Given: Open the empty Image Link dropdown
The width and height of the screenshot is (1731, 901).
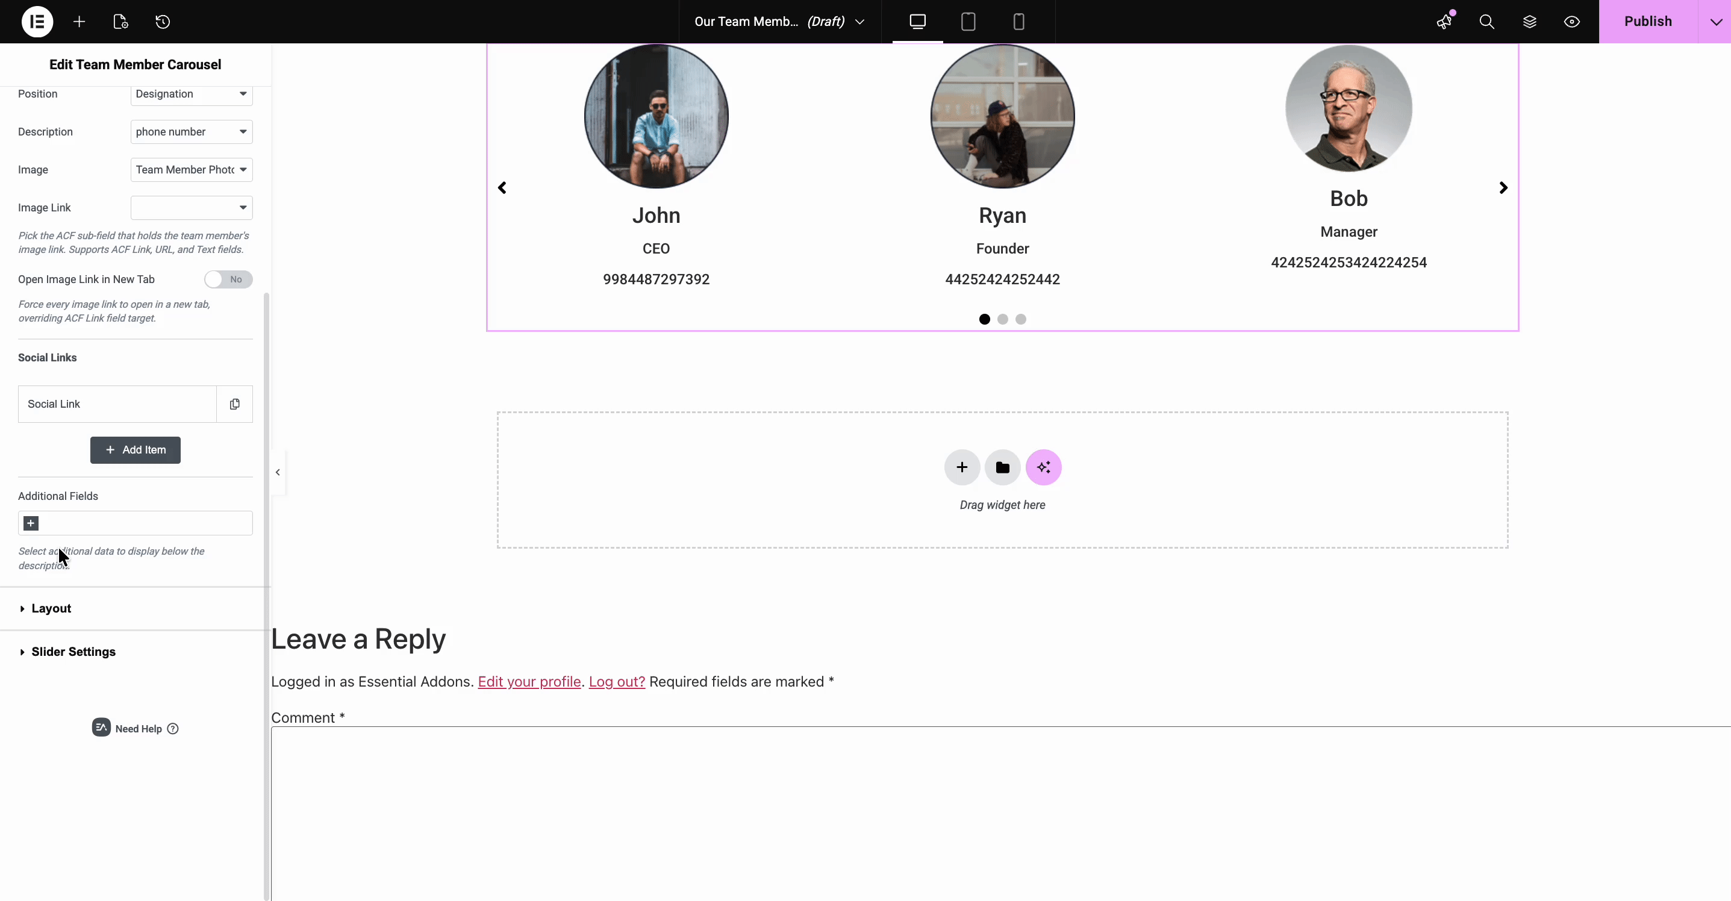Looking at the screenshot, I should (192, 208).
